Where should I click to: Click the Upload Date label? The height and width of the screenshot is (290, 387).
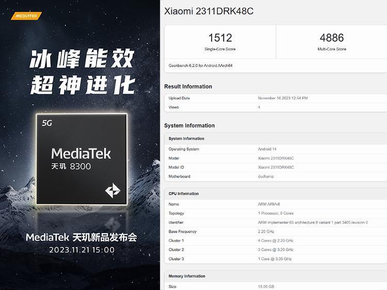click(x=179, y=98)
